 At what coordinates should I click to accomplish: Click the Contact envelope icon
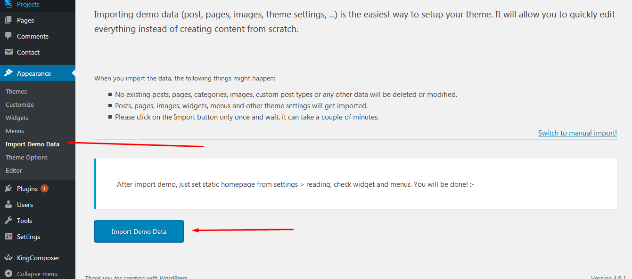point(8,52)
